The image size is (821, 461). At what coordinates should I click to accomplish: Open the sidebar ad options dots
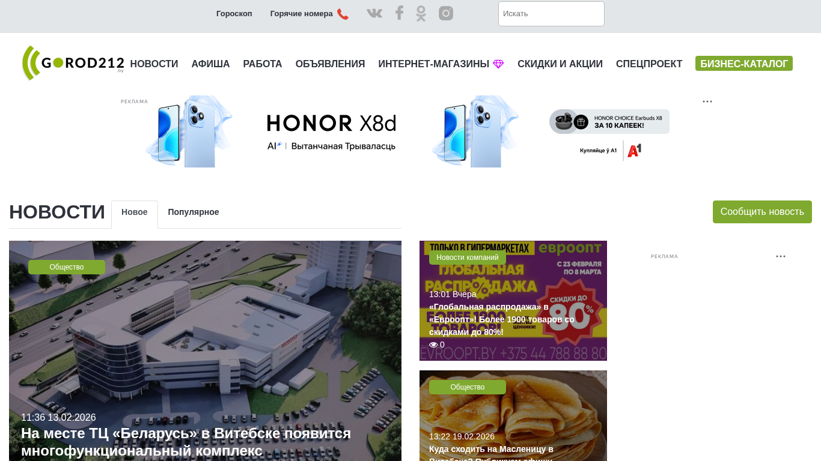(x=781, y=256)
